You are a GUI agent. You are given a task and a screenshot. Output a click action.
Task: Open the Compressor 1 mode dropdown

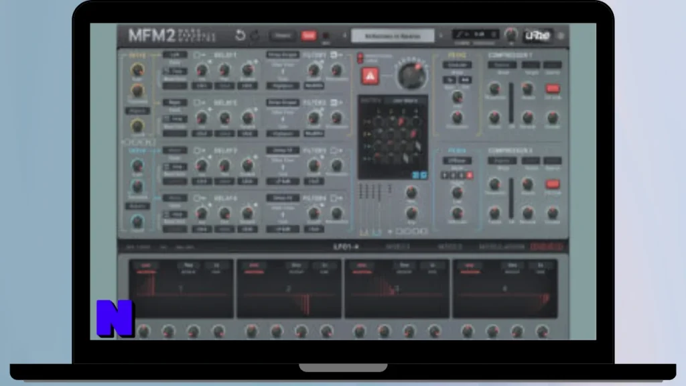[502, 65]
